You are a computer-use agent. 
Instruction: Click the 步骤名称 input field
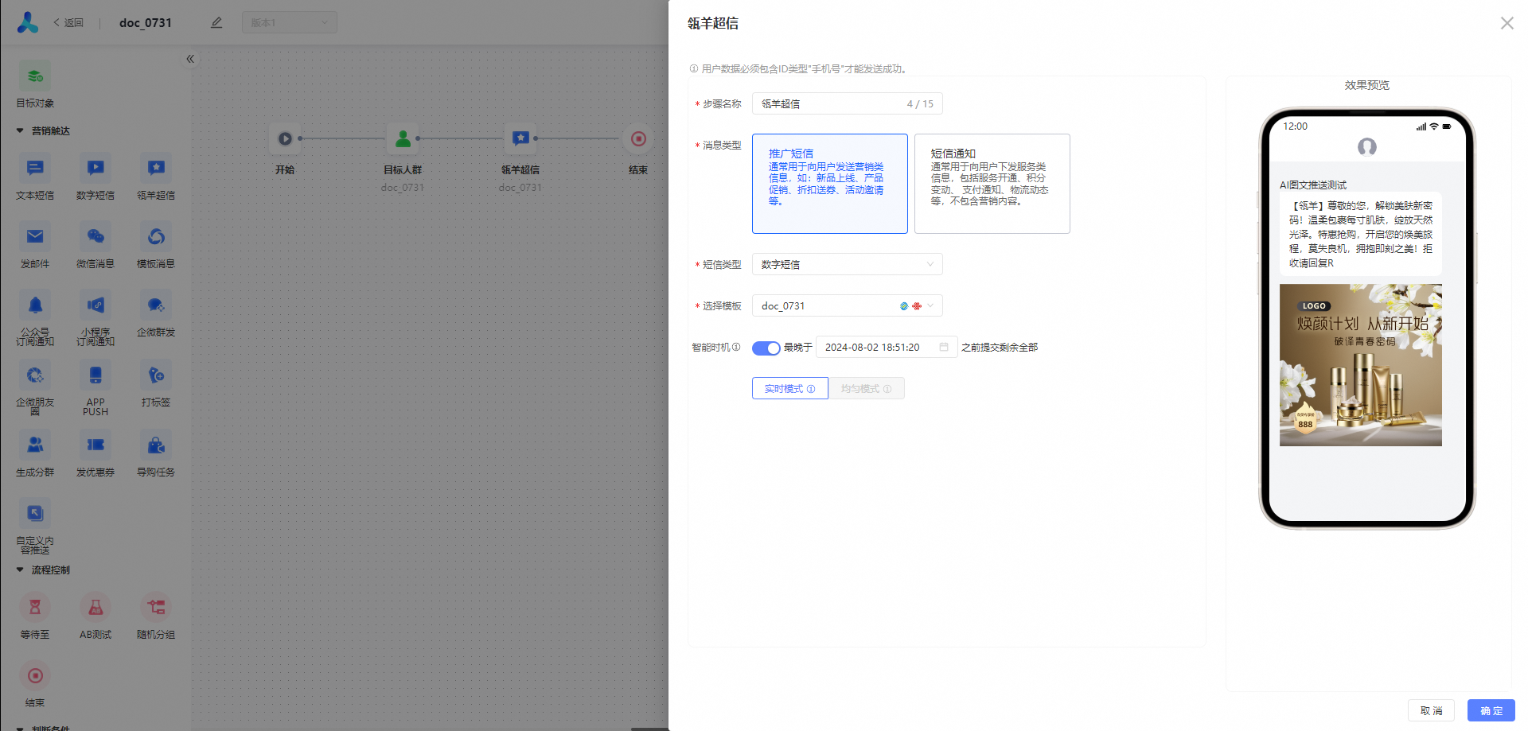point(848,103)
